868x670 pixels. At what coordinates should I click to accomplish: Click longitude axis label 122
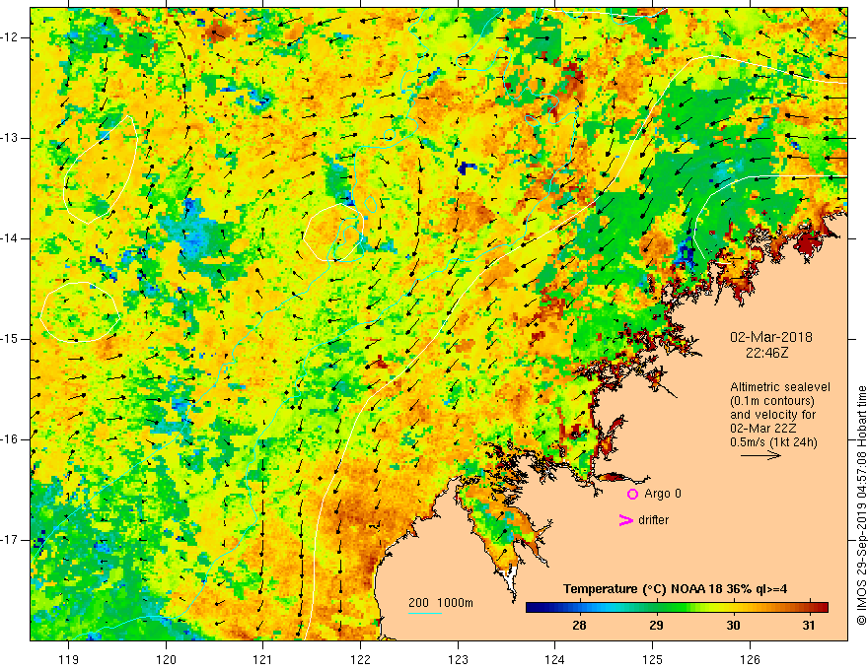(360, 659)
